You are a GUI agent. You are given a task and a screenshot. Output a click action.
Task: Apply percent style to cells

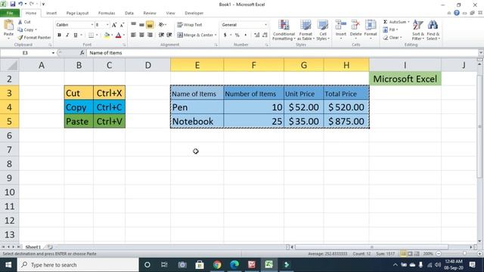237,35
